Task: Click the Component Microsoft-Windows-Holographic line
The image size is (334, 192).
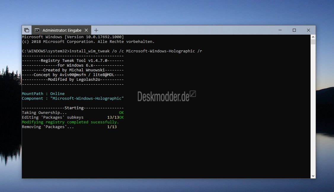Action: [x=73, y=99]
